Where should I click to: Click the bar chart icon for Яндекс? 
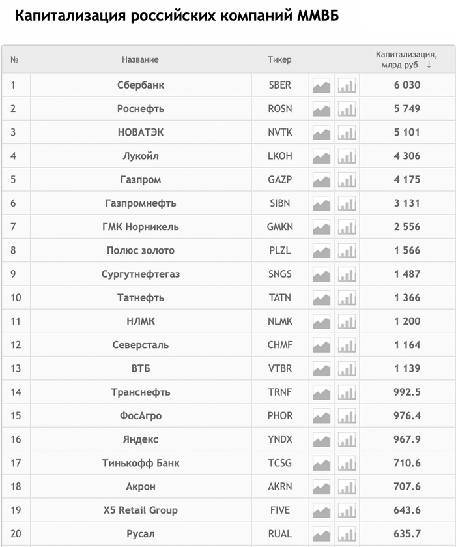(347, 439)
